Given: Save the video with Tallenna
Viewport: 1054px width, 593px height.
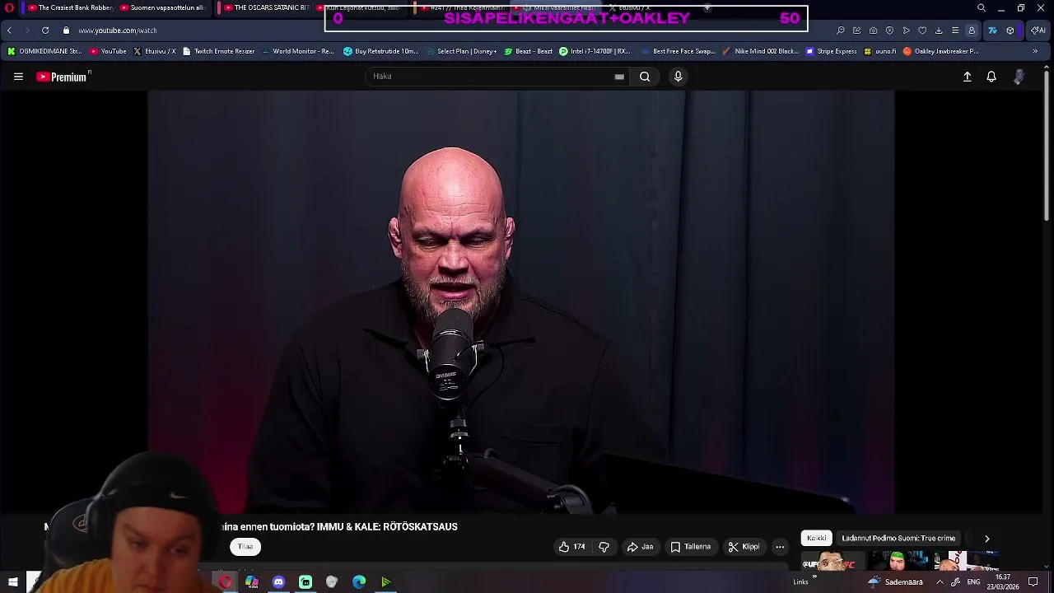Looking at the screenshot, I should tap(691, 547).
